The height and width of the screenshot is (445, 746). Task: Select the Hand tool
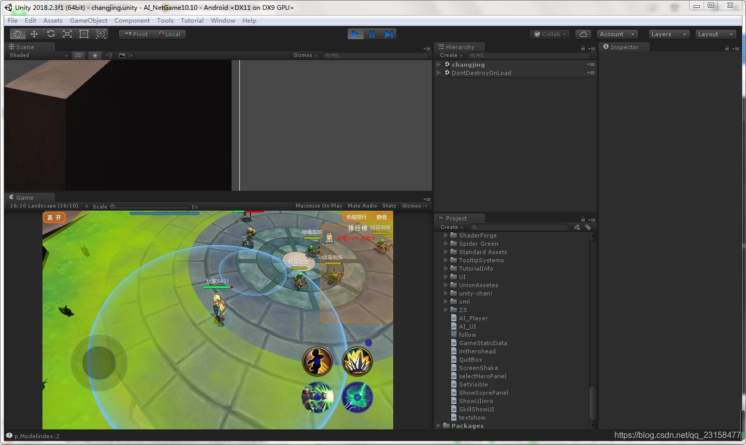(x=18, y=34)
